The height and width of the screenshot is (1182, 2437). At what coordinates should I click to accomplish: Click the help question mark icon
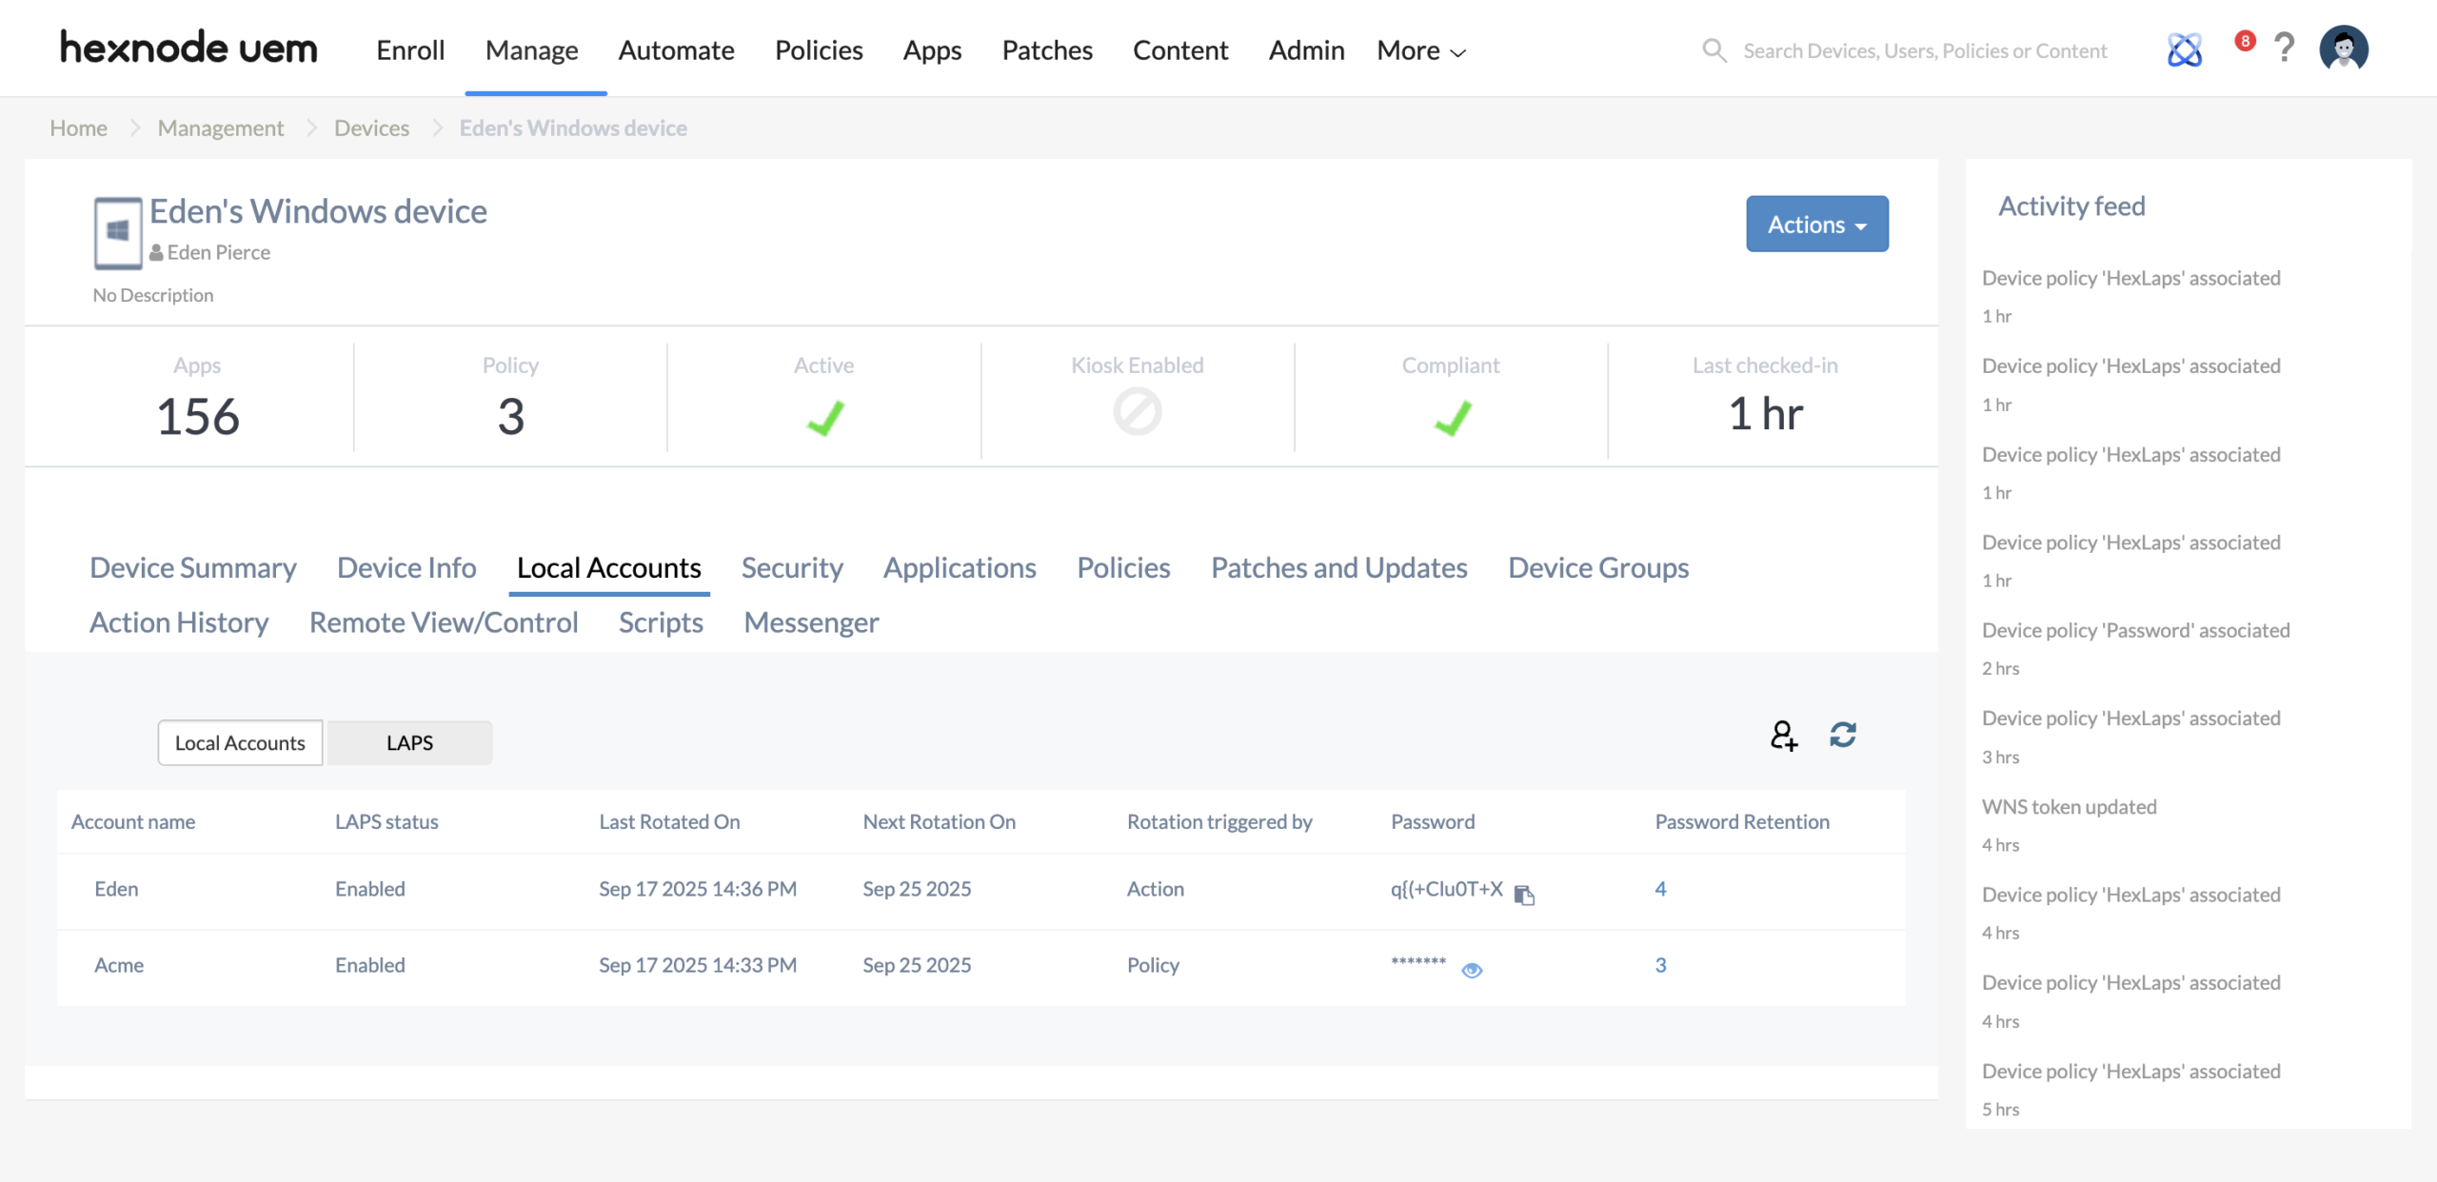[x=2284, y=48]
